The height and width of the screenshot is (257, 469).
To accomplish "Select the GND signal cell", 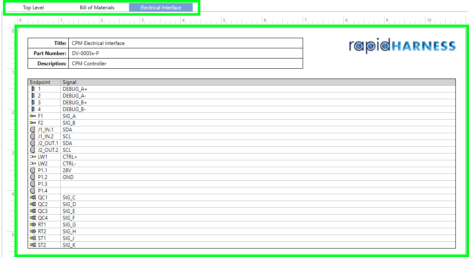I will (x=258, y=177).
